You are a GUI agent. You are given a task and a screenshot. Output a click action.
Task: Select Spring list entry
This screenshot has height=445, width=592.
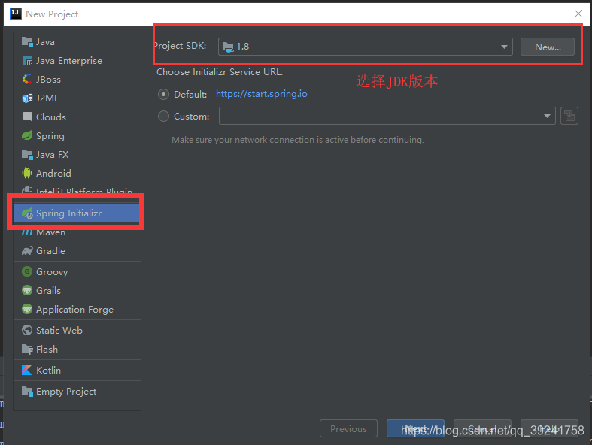77,135
